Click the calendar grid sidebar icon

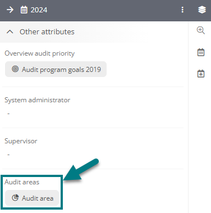click(201, 52)
